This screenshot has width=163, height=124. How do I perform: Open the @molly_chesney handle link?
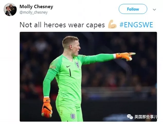point(33,12)
